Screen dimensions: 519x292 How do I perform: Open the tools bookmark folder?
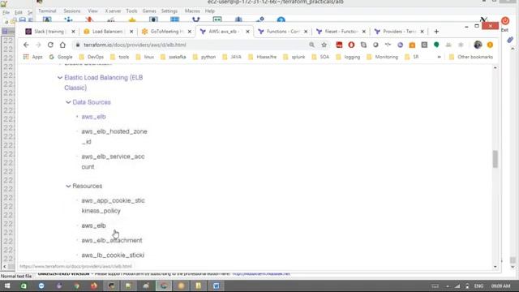[119, 57]
